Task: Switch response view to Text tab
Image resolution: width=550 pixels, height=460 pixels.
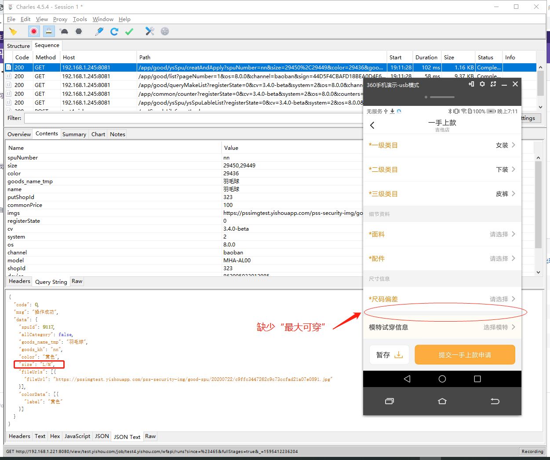Action: tap(40, 436)
